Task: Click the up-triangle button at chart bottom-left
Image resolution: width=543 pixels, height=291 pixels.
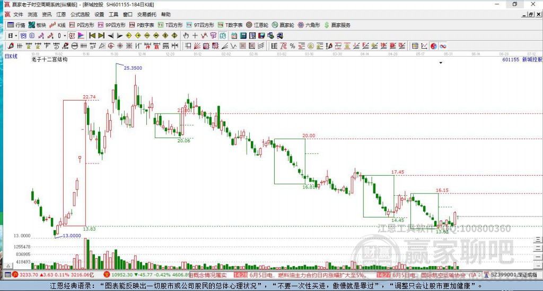Action: [x=8, y=266]
